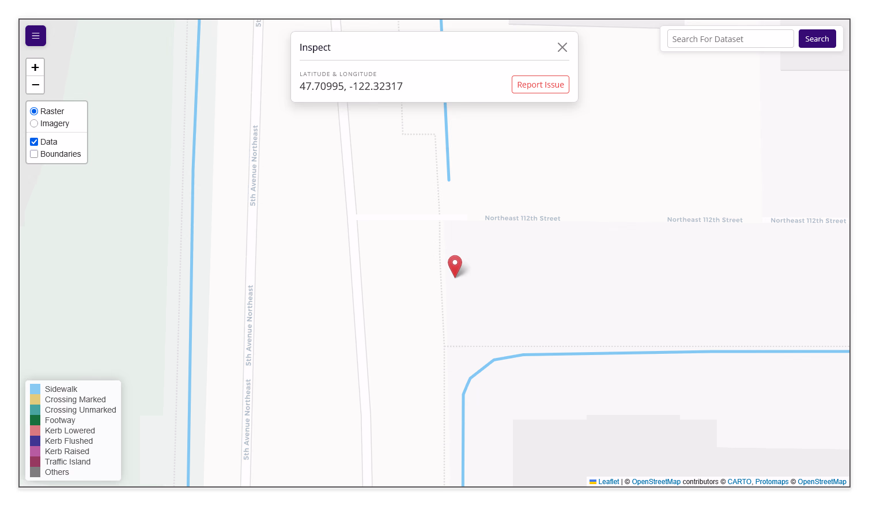This screenshot has height=506, width=869.
Task: Focus the Search For Dataset field
Action: click(x=731, y=39)
